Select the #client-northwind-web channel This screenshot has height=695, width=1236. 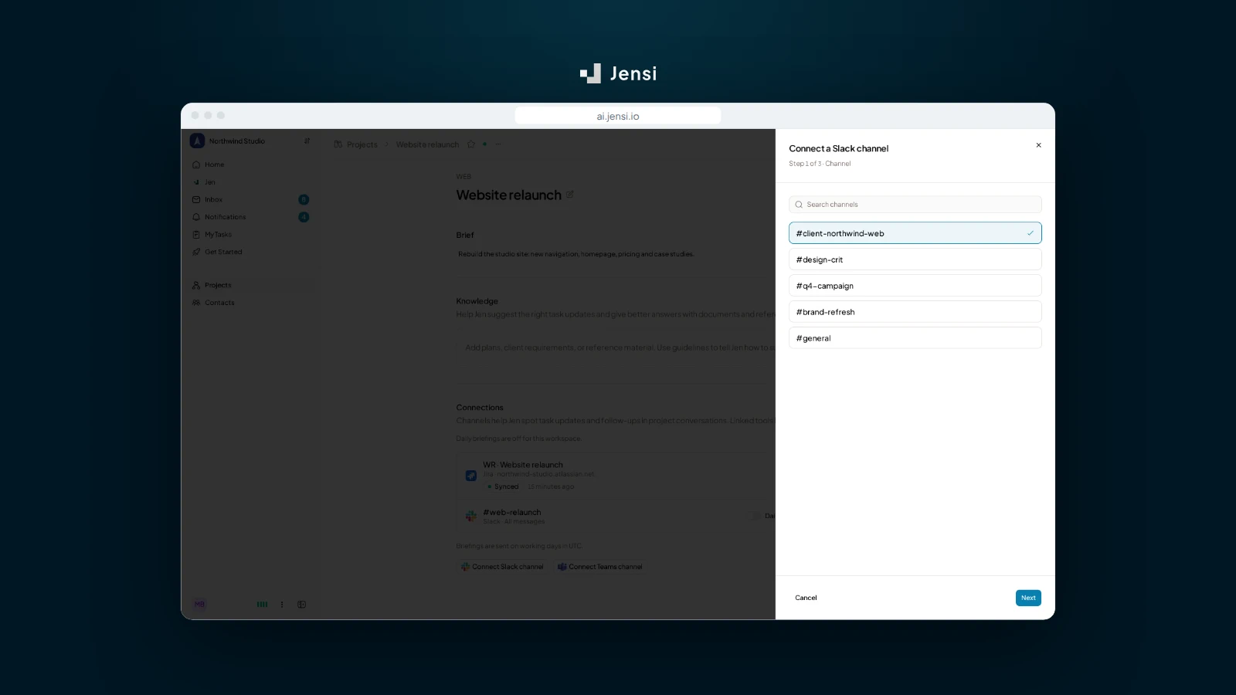click(x=915, y=233)
